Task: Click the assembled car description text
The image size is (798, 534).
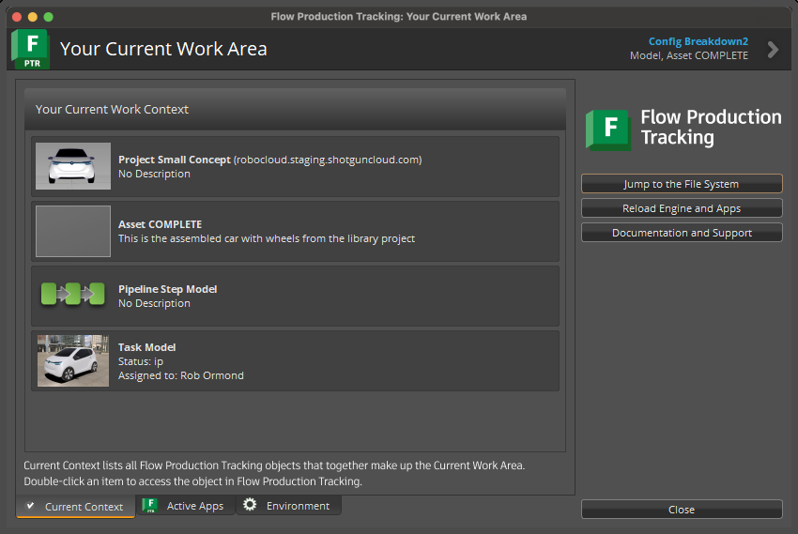Action: click(x=267, y=238)
